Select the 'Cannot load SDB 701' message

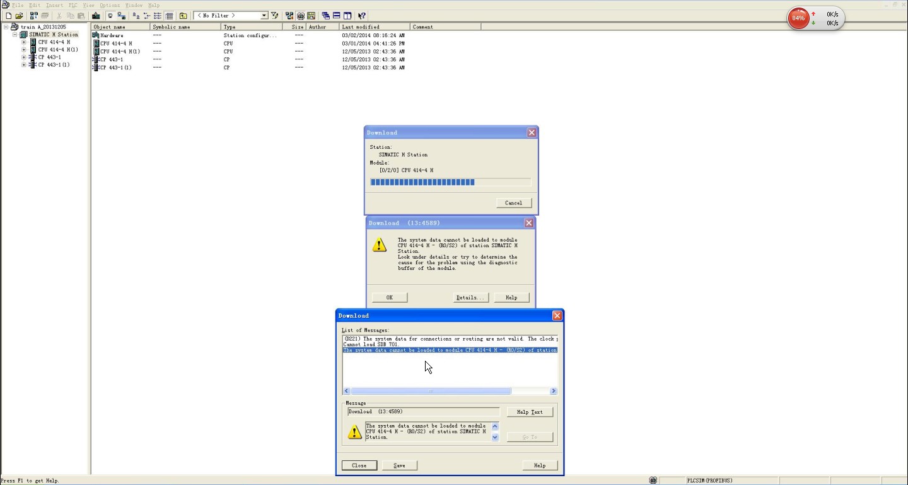click(371, 344)
